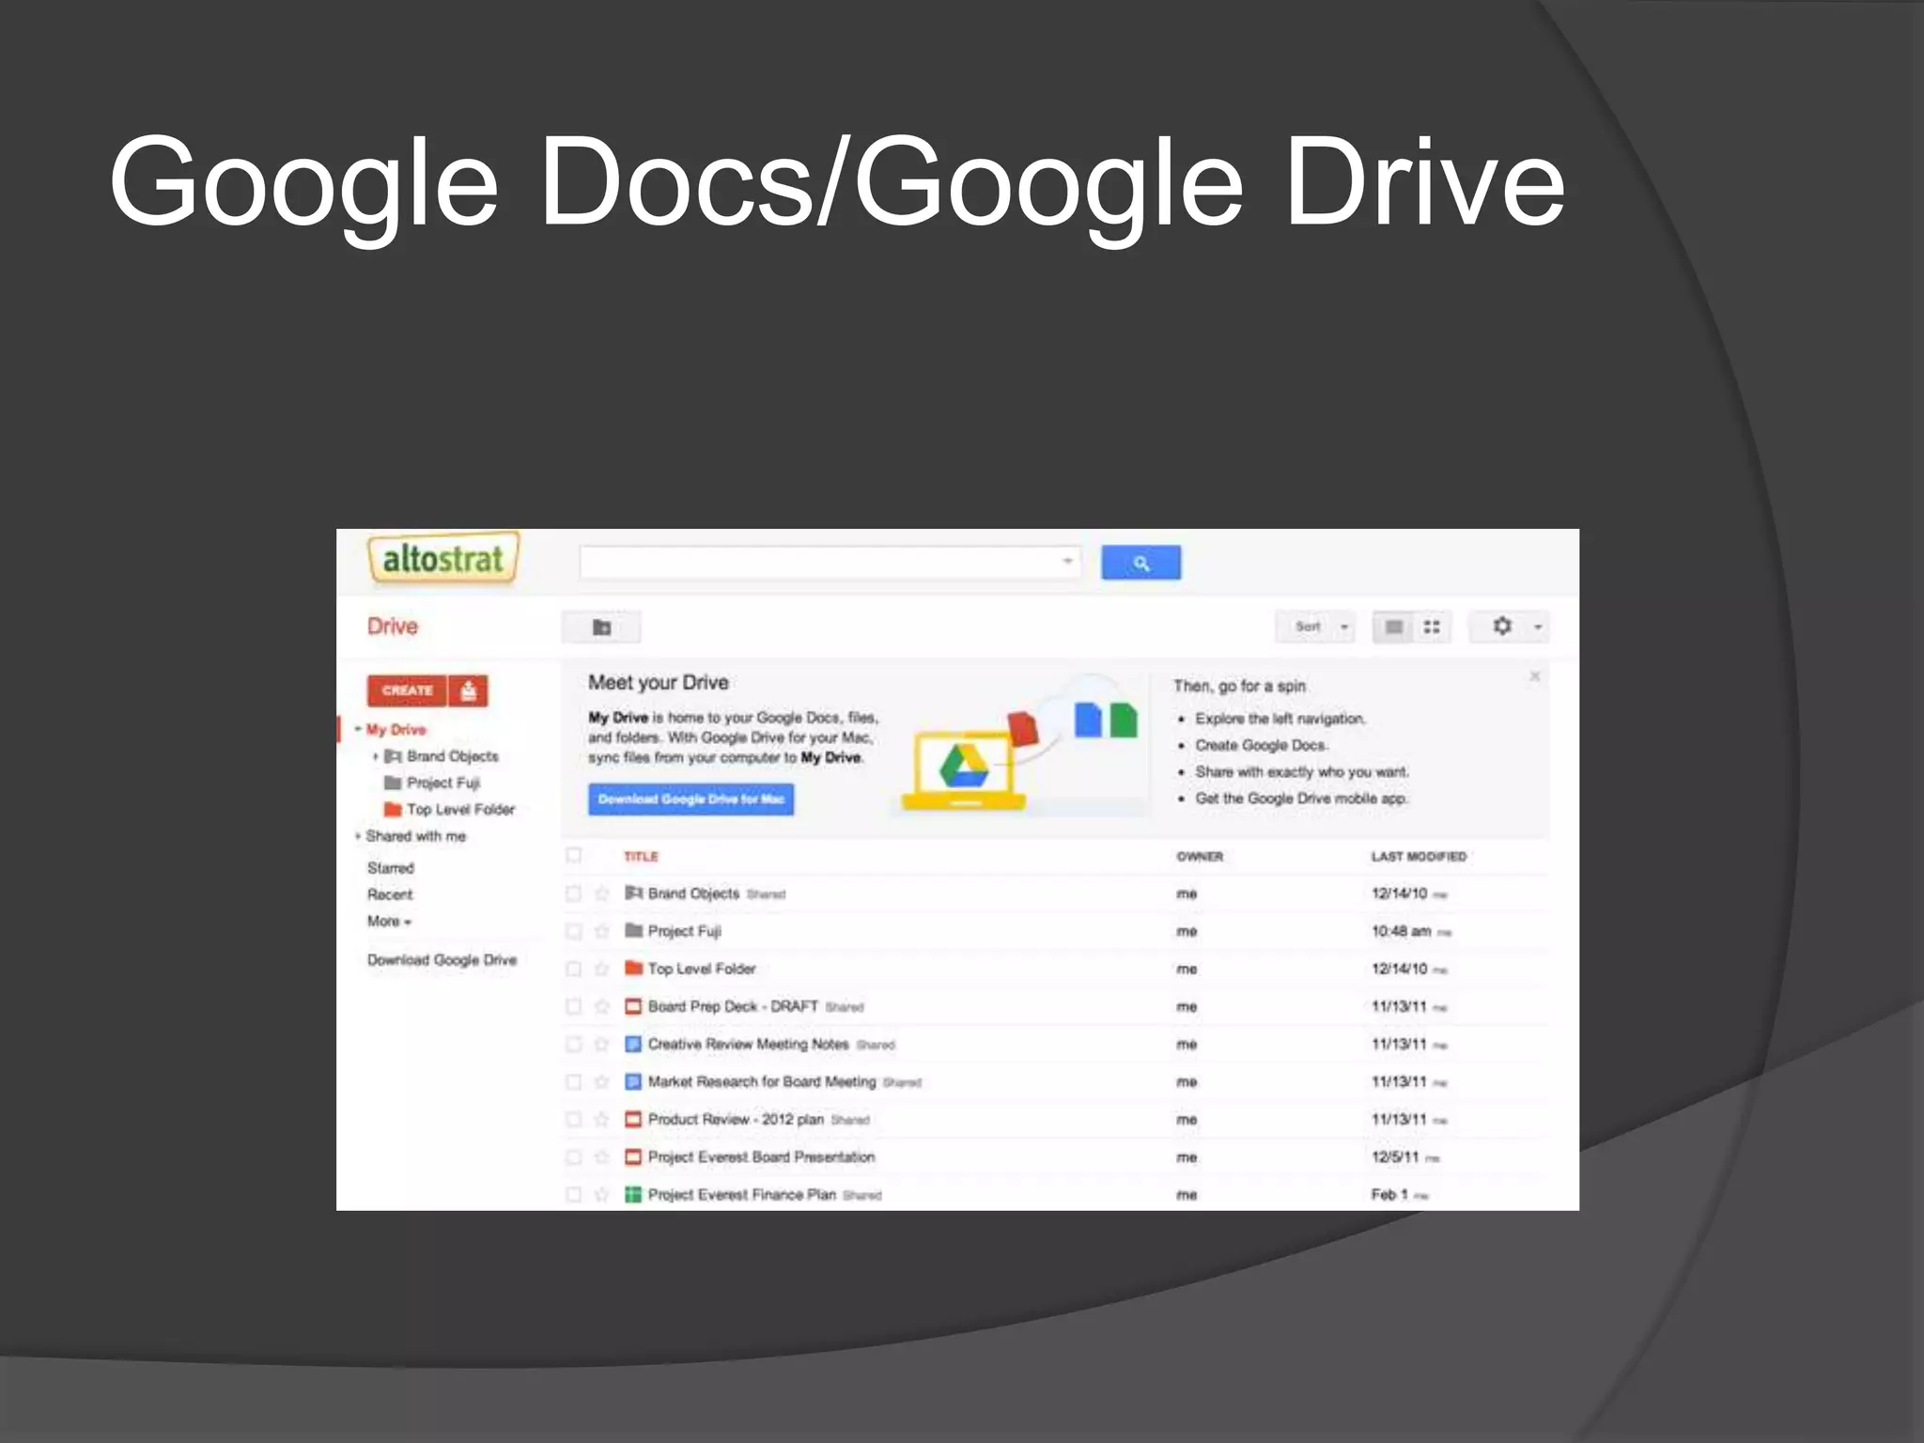Viewport: 1924px width, 1443px height.
Task: Toggle the select-all checkbox in header
Action: [x=573, y=855]
